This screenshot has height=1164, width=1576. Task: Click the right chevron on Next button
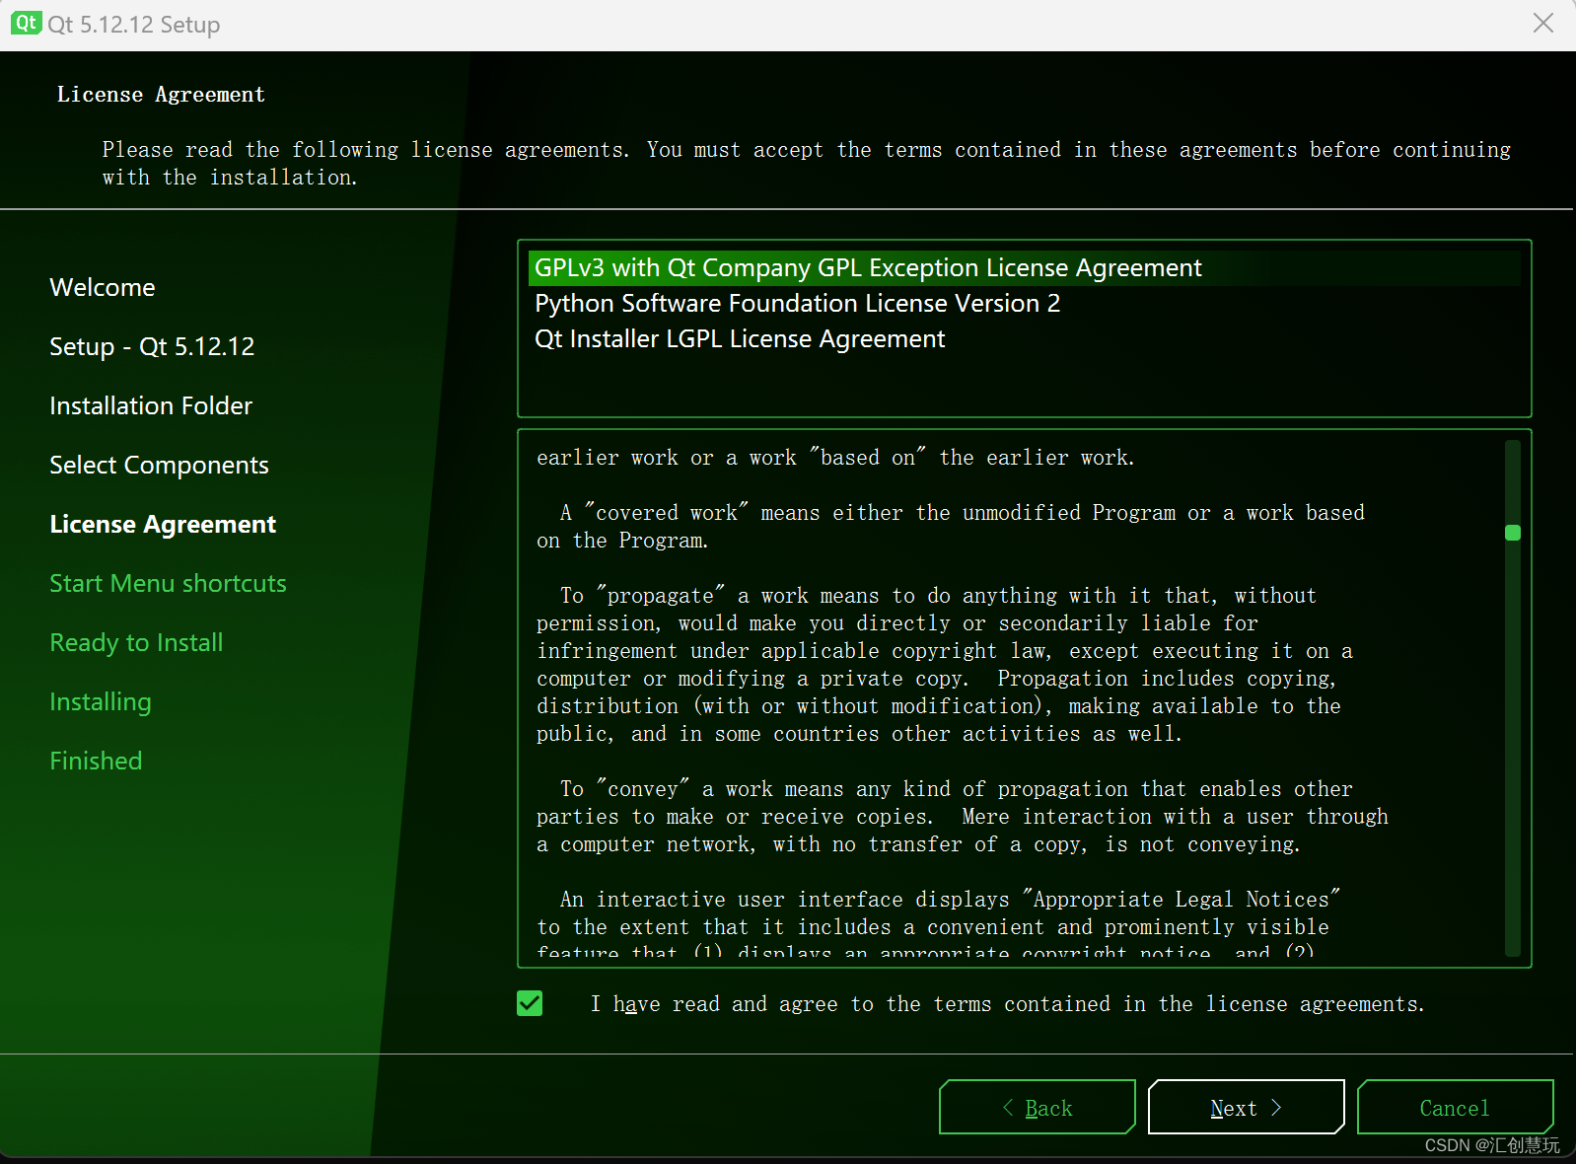click(x=1276, y=1108)
